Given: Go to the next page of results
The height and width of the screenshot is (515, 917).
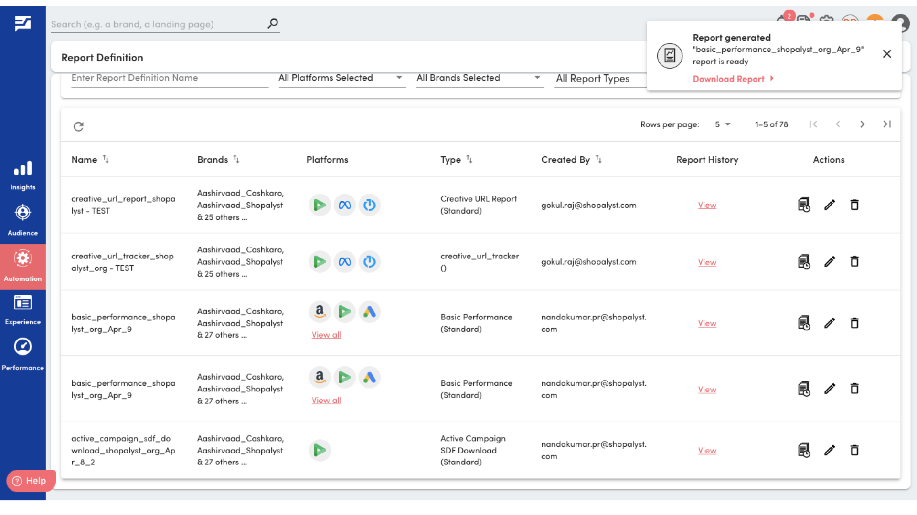Looking at the screenshot, I should 862,124.
